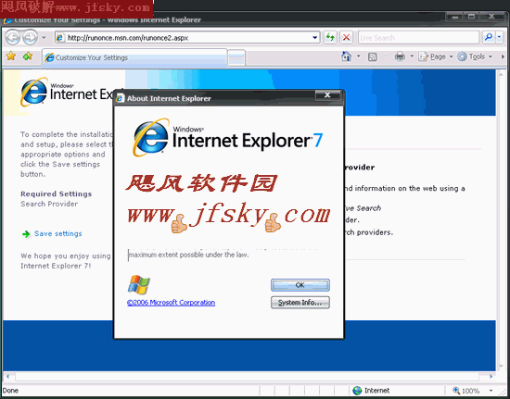Viewport: 510px width, 399px height.
Task: Expand the address bar history dropdown
Action: click(x=315, y=38)
